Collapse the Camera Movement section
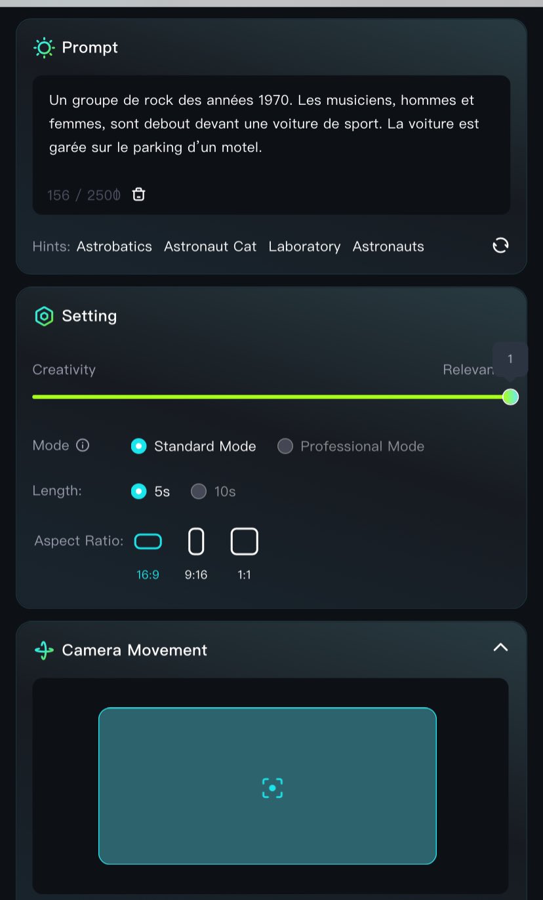543x900 pixels. 500,648
